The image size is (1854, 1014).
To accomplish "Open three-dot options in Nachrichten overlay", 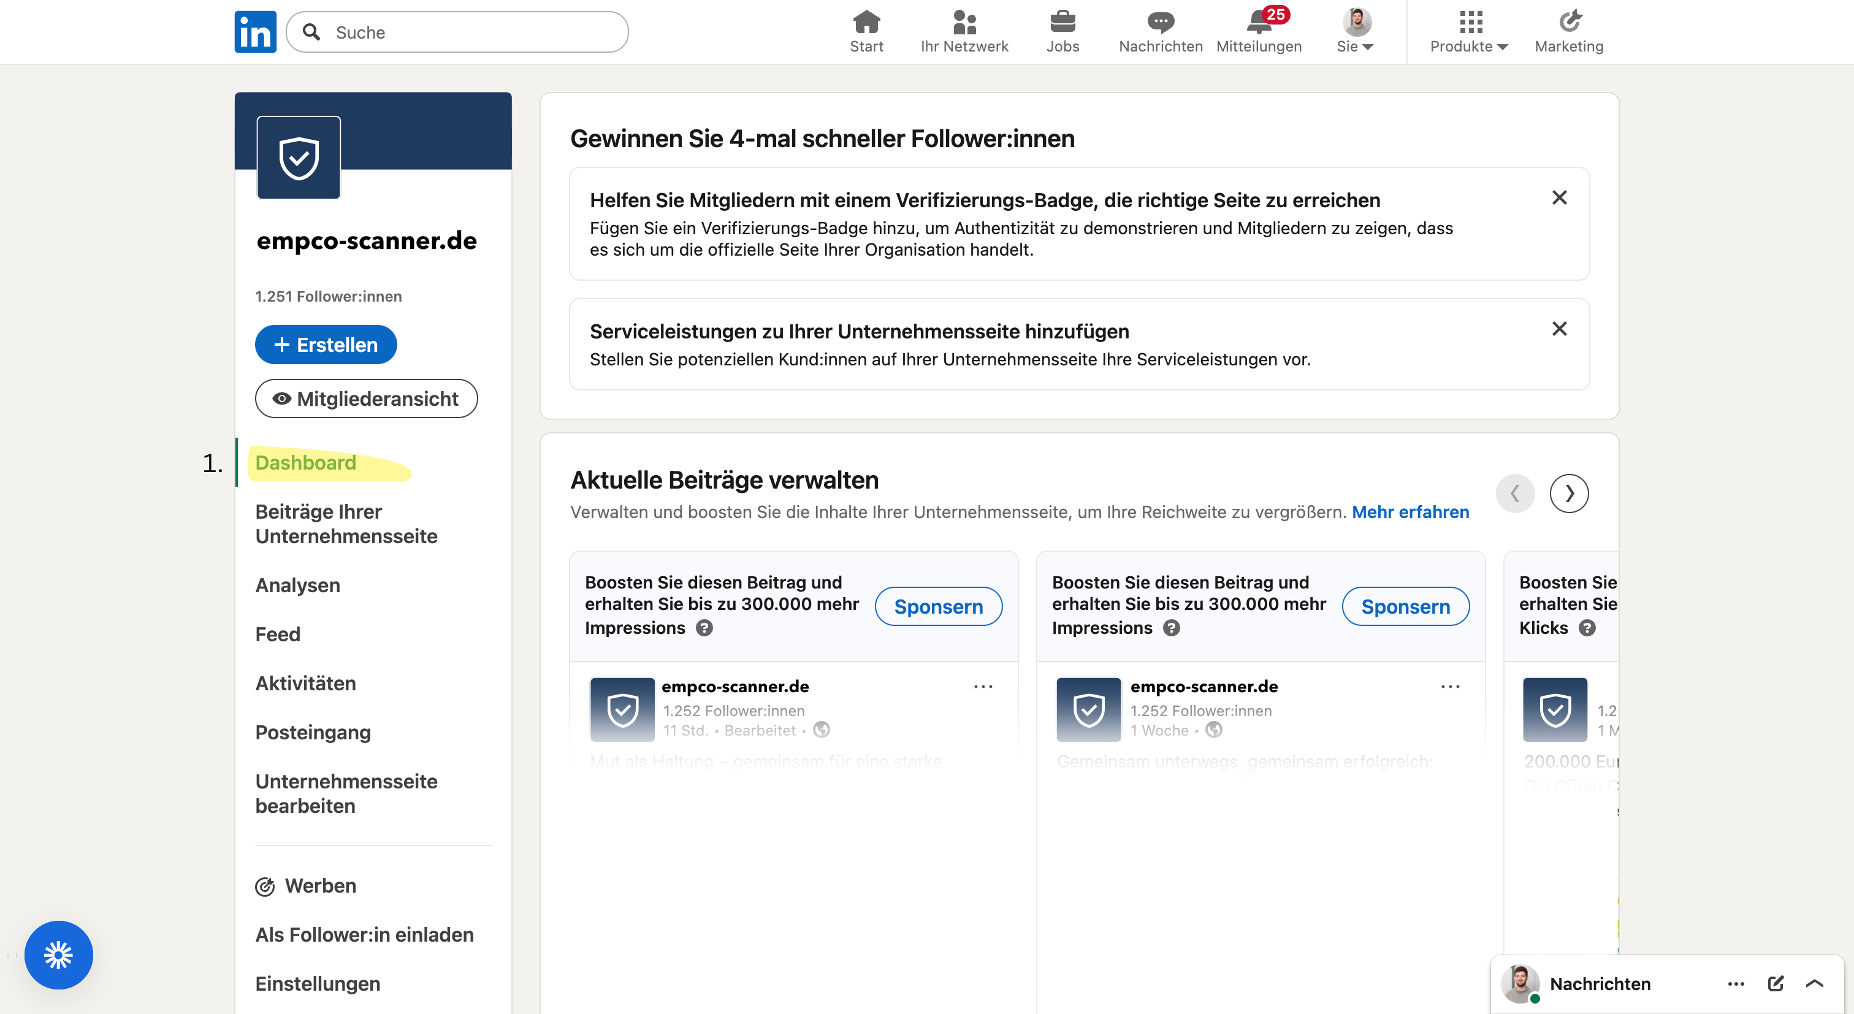I will pyautogui.click(x=1736, y=984).
